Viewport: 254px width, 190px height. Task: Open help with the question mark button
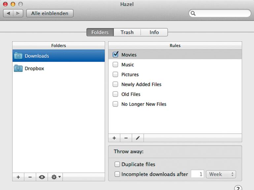tap(238, 188)
